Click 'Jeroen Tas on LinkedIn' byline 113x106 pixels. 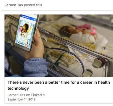point(26,95)
